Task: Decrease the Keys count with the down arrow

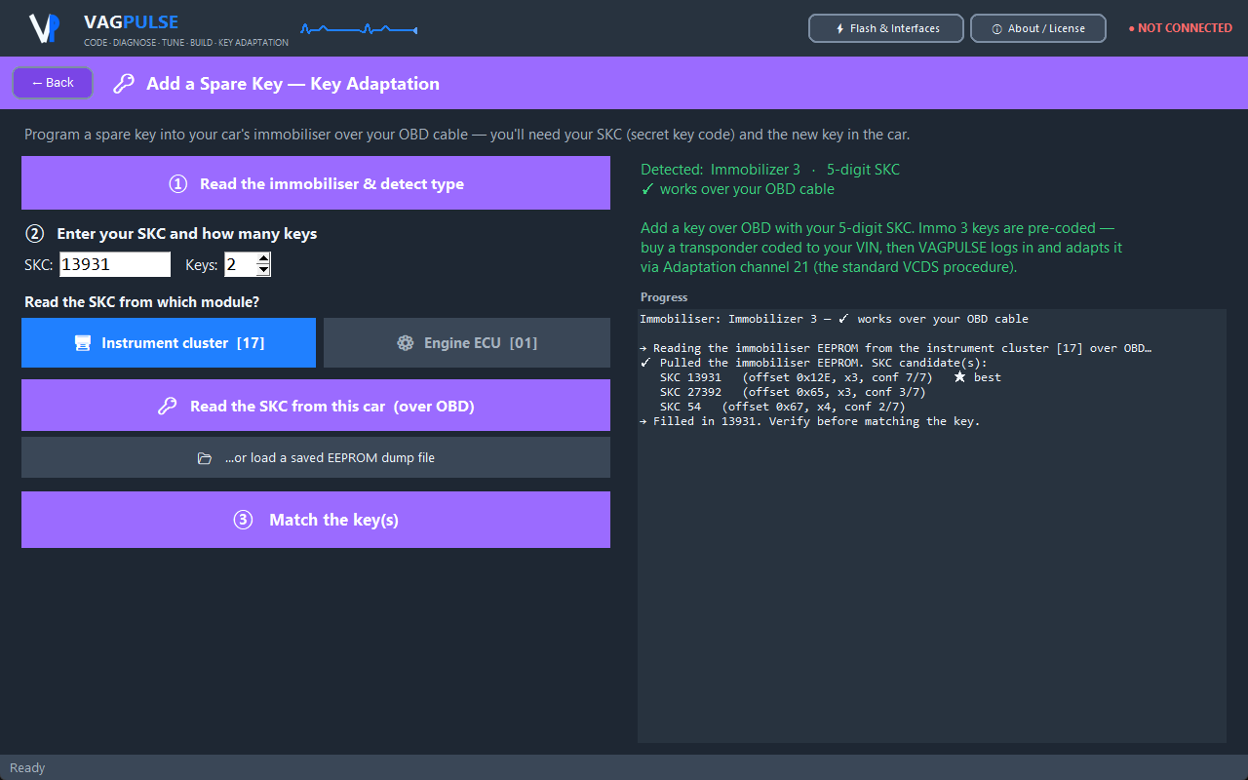Action: click(263, 270)
